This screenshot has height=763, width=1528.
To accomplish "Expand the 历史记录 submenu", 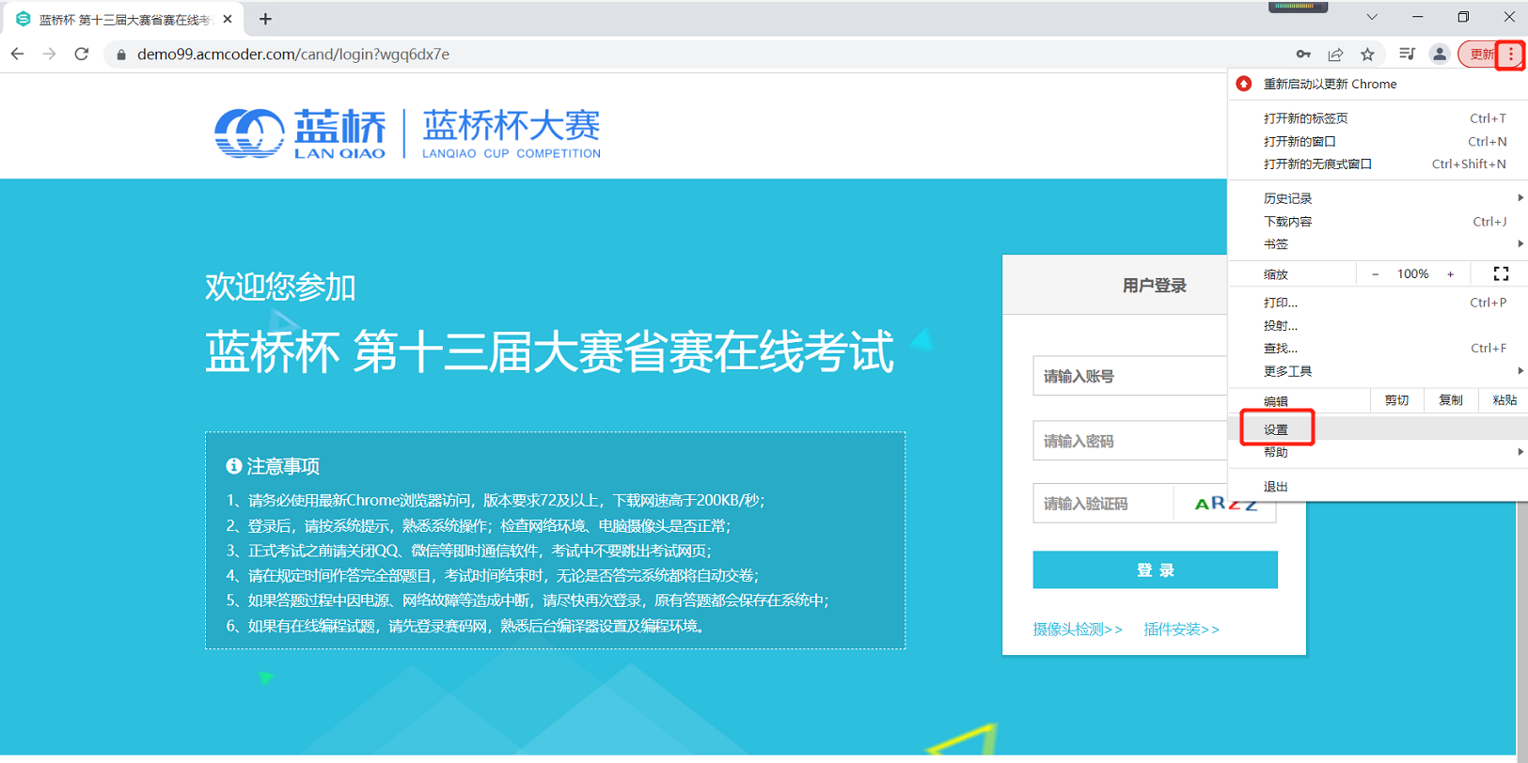I will coord(1378,198).
